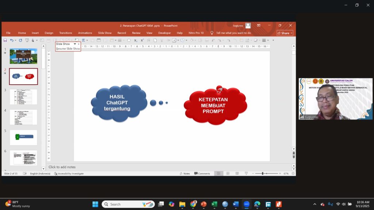The image size is (374, 210).
Task: Switch to Slide Sorter view
Action: 228,174
